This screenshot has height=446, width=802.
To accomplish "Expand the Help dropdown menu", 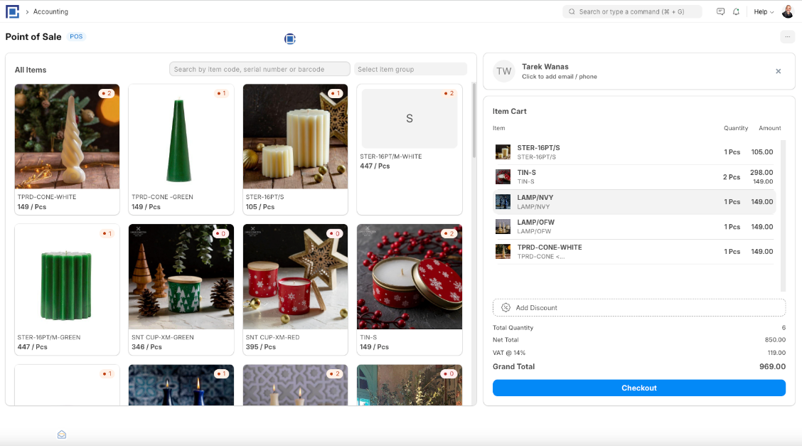I will 764,12.
